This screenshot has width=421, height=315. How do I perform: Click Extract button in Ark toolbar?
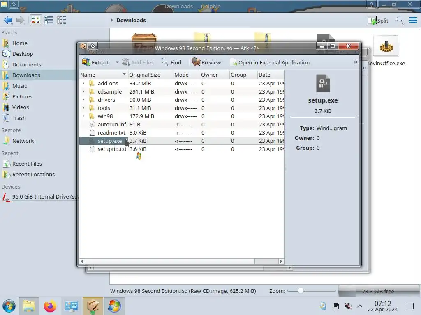(96, 62)
